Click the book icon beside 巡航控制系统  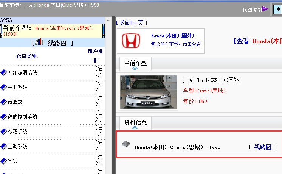4,117
